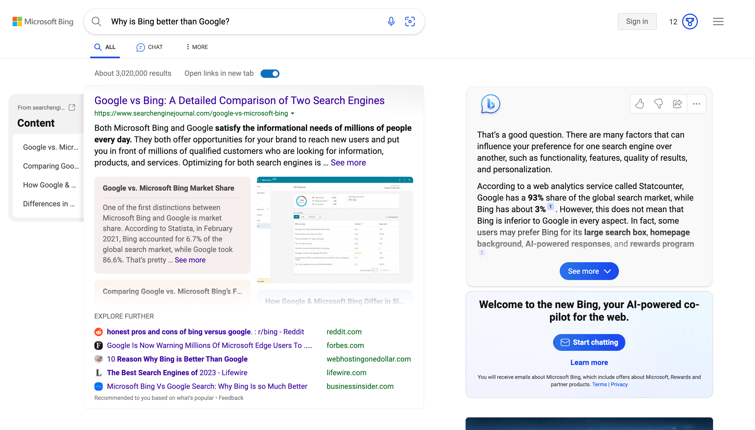Expand URL dropdown arrow next to searchenginejournal link

point(293,114)
